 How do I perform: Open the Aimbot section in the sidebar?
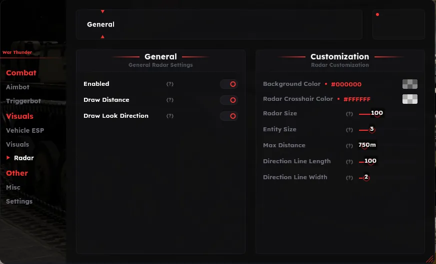[18, 87]
